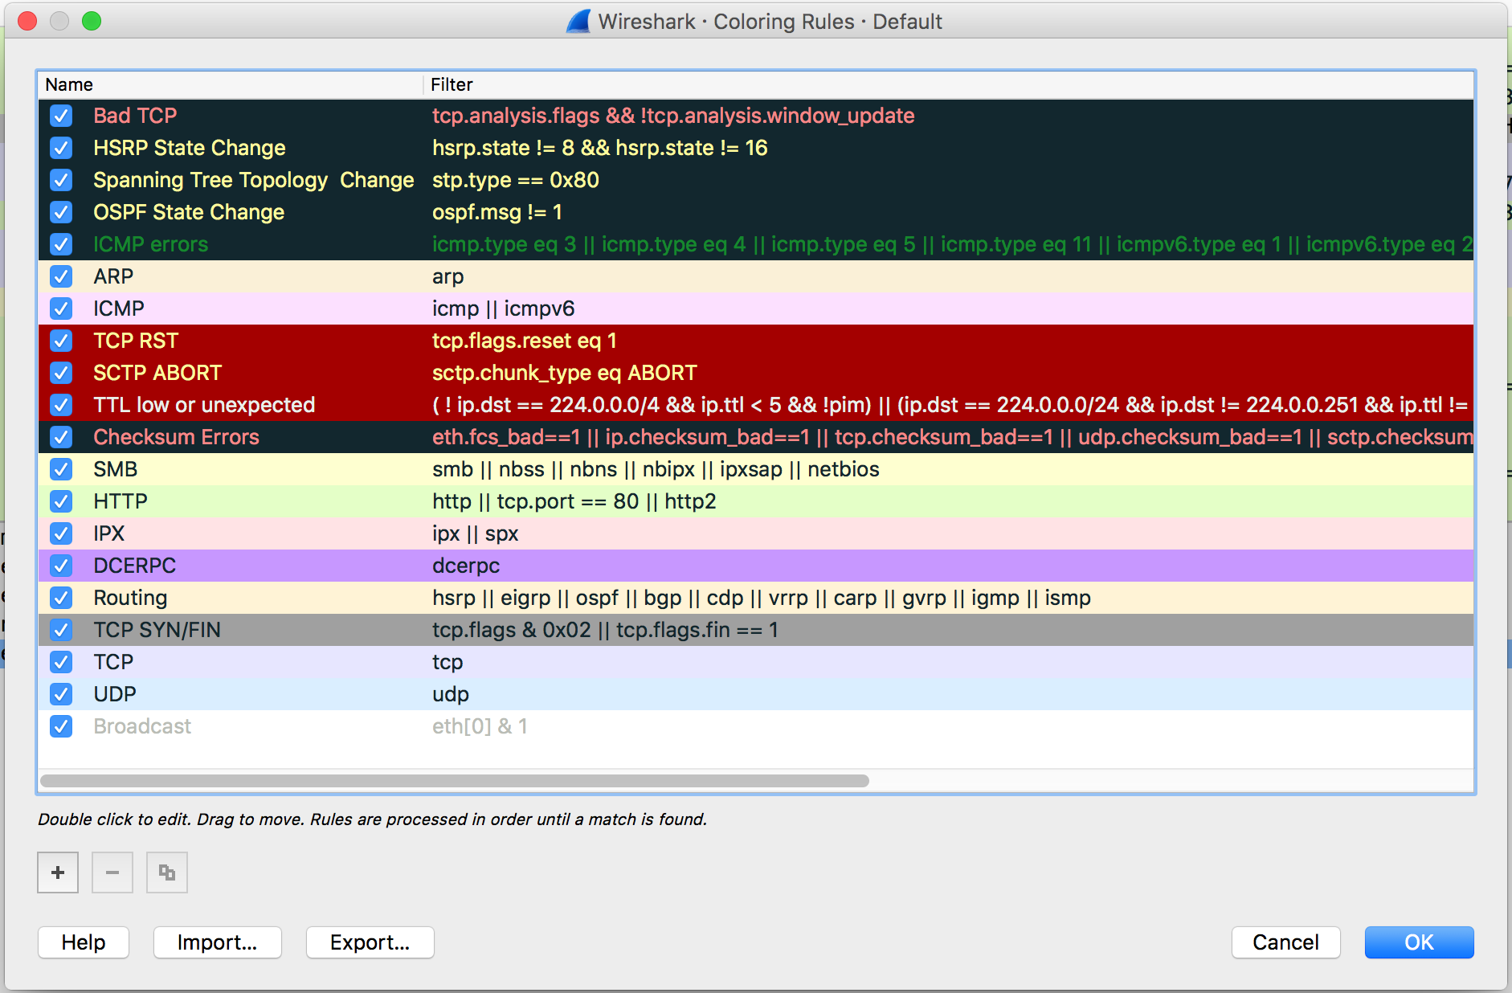This screenshot has height=993, width=1512.
Task: Cancel the Coloring Rules dialog
Action: [x=1285, y=942]
